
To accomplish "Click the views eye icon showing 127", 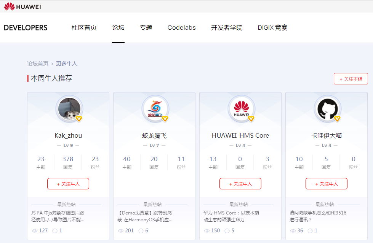I will coord(35,231).
